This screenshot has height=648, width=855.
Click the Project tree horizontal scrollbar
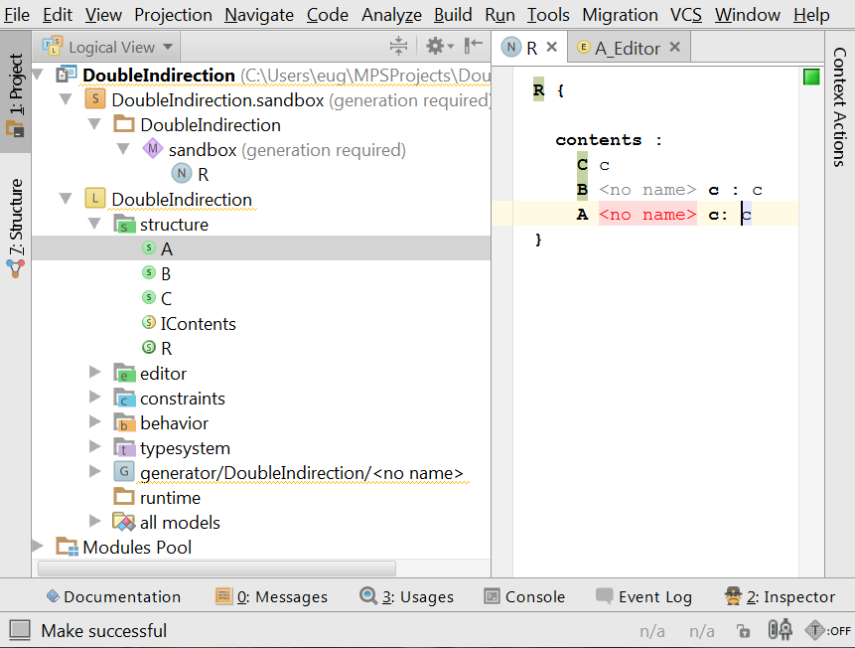click(216, 568)
